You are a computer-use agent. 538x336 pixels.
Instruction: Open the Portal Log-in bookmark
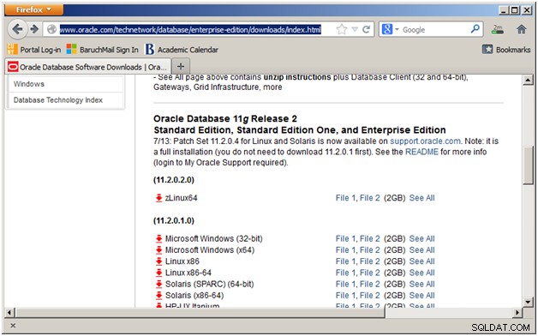pos(34,50)
